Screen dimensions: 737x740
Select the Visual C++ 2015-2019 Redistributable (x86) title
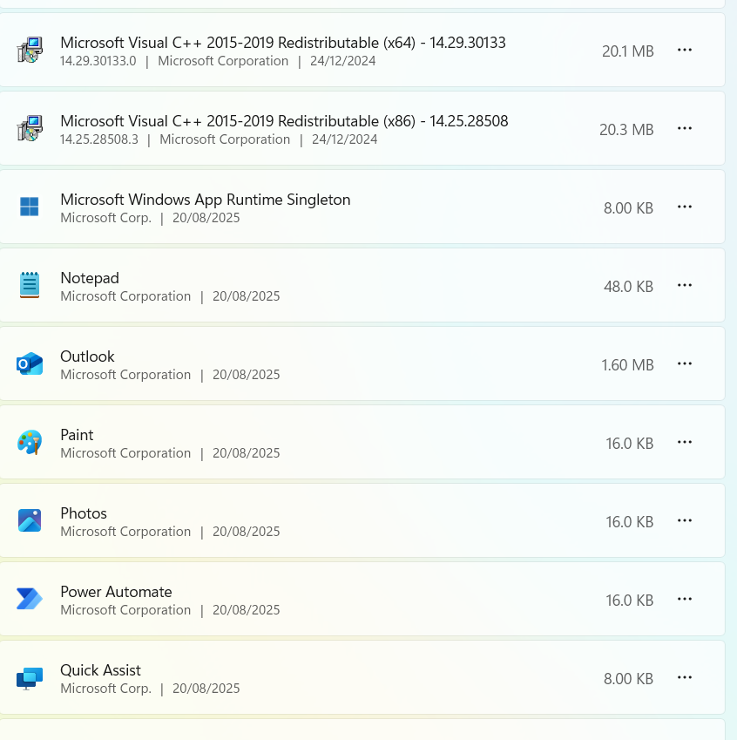(284, 121)
